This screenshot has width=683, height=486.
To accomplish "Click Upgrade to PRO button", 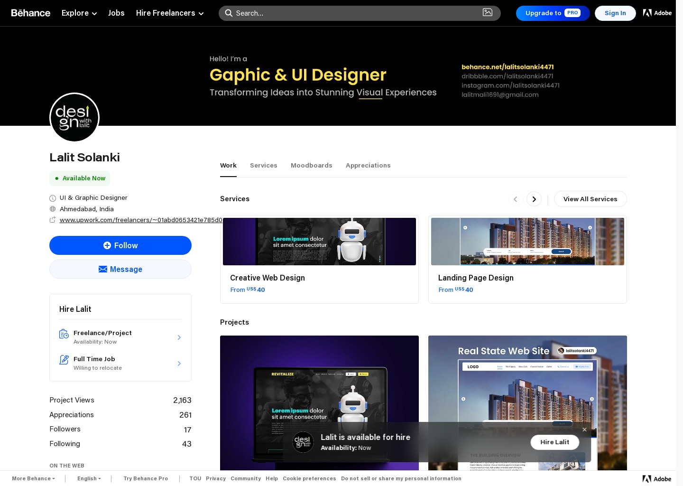I will (553, 13).
